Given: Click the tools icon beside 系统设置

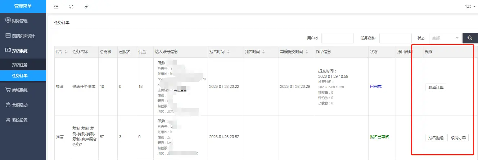Looking at the screenshot, I should click(x=8, y=120).
